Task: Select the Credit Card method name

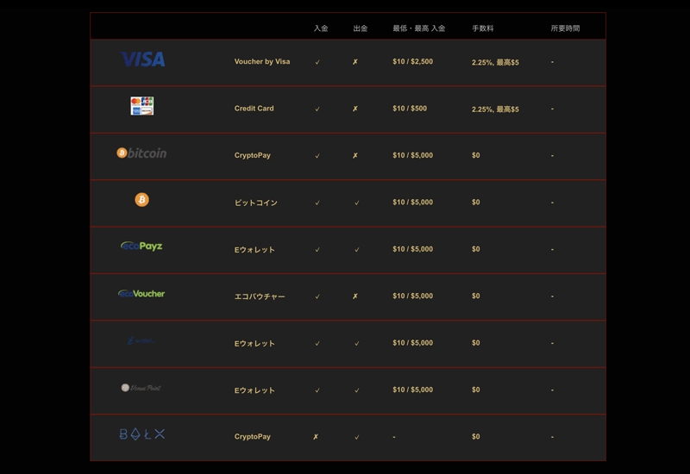Action: 254,109
